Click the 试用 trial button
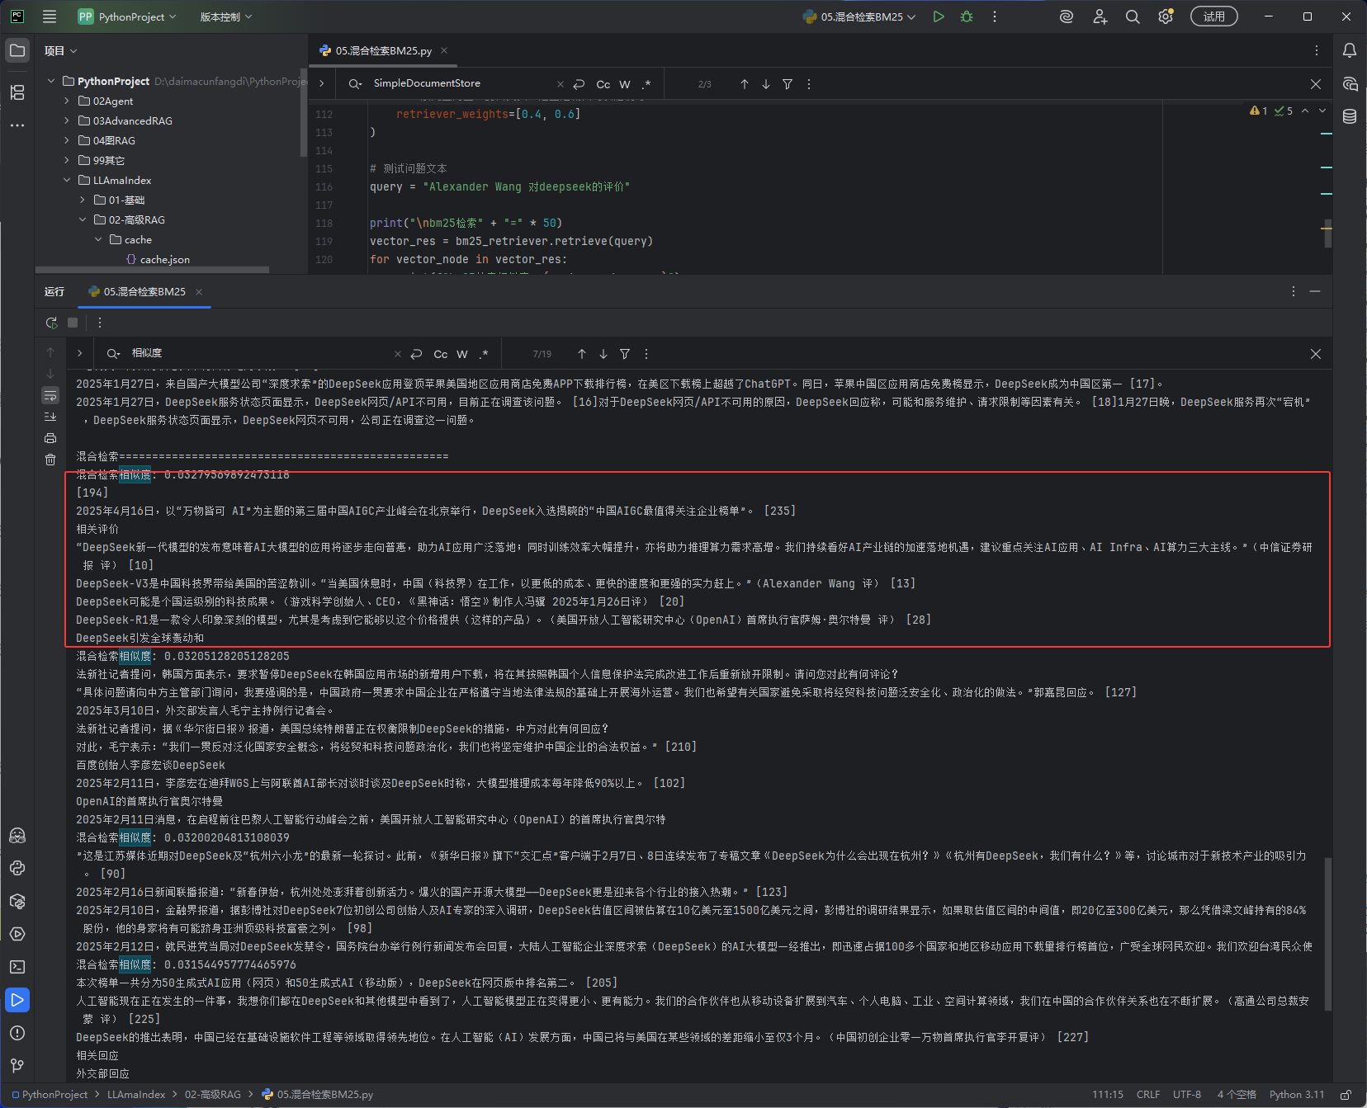Viewport: 1367px width, 1108px height. coord(1213,17)
